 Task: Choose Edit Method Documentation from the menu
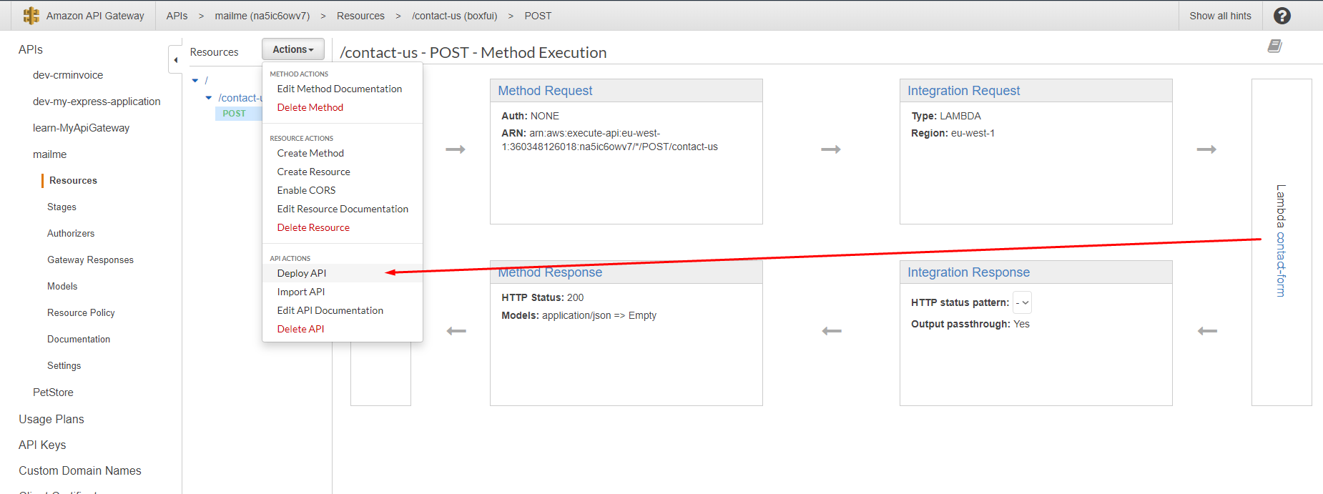[x=340, y=89]
